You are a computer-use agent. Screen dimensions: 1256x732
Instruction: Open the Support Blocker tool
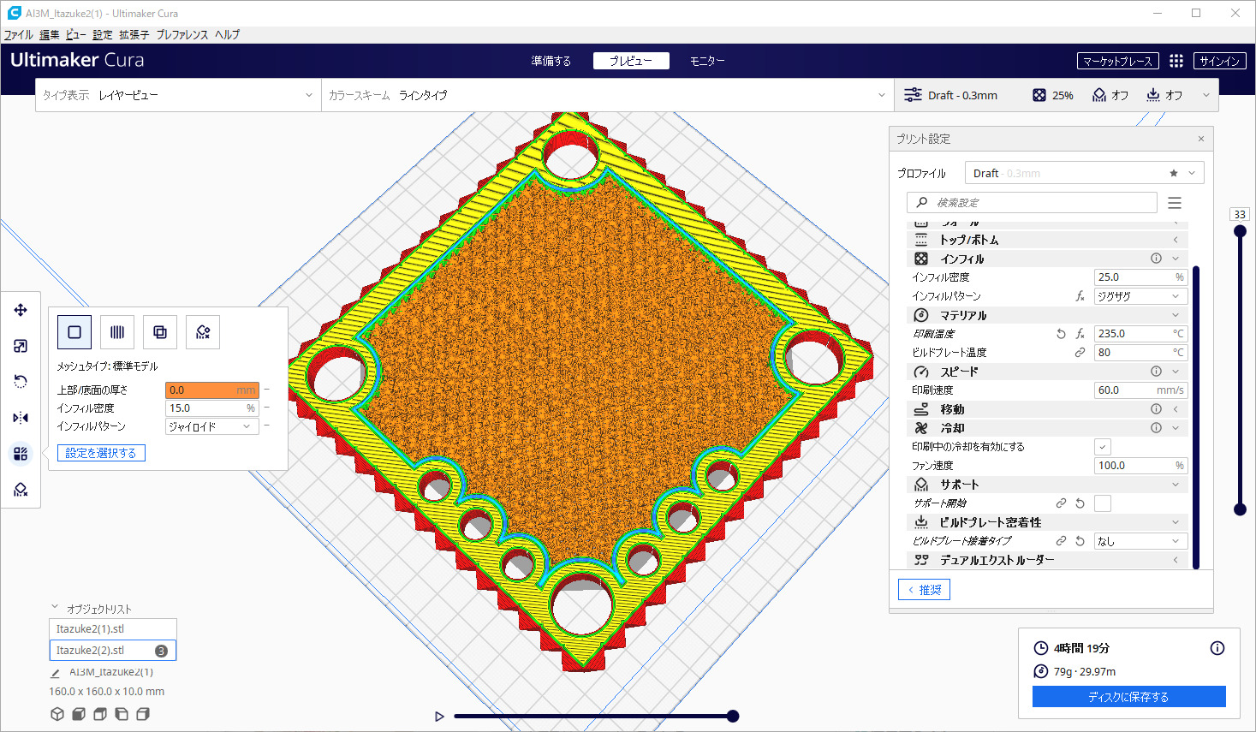(x=21, y=490)
